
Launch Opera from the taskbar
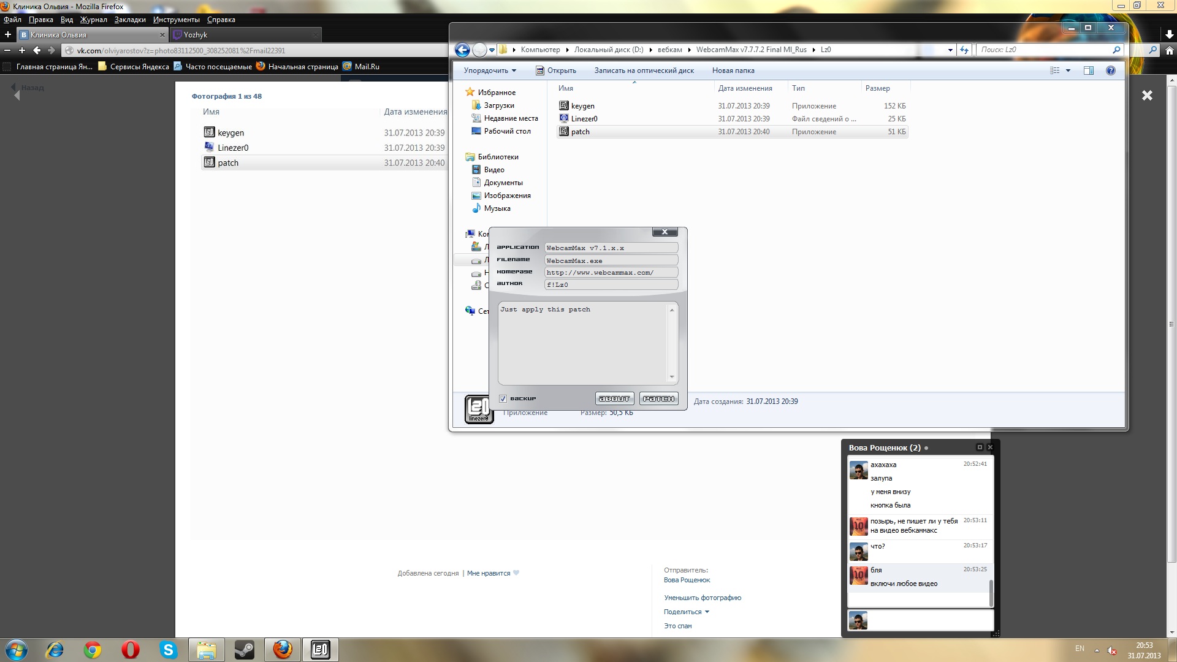[x=130, y=650]
